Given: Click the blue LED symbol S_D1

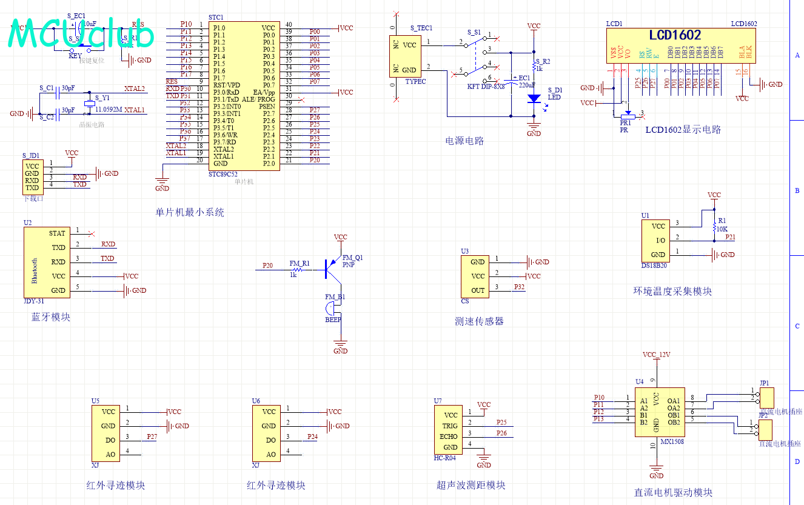Looking at the screenshot, I should pyautogui.click(x=534, y=98).
